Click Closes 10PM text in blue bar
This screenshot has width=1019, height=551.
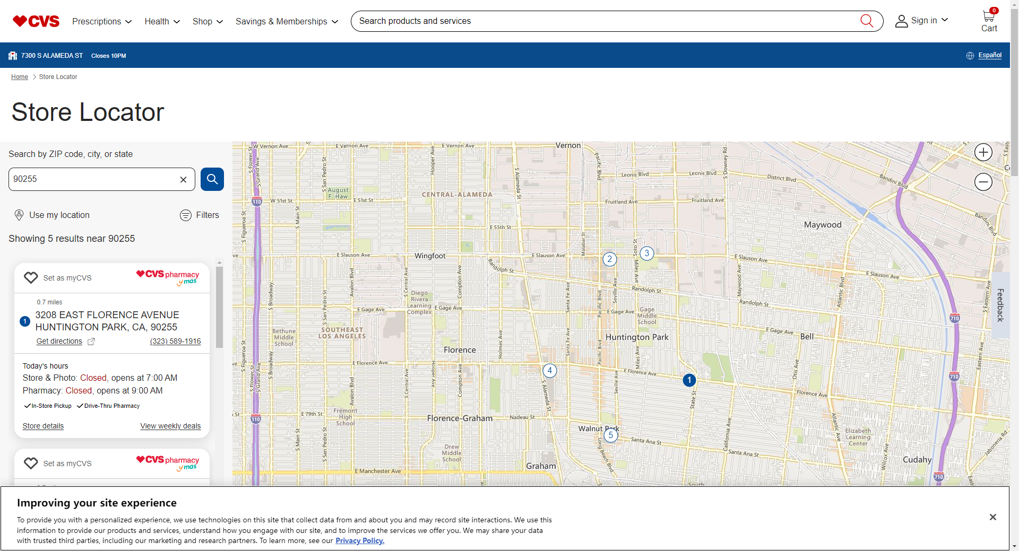click(109, 56)
